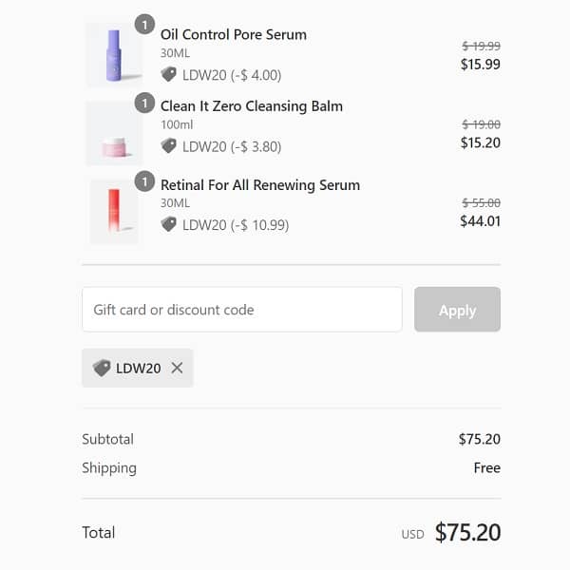Remove the LDW20 discount code
The width and height of the screenshot is (570, 570).
177,368
